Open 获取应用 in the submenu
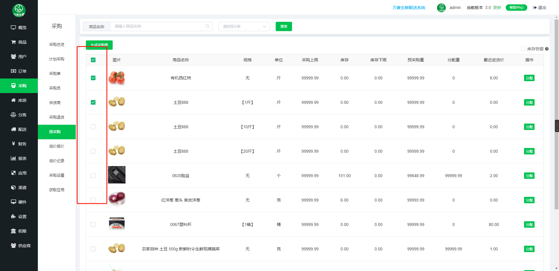The width and height of the screenshot is (559, 271). coord(57,190)
